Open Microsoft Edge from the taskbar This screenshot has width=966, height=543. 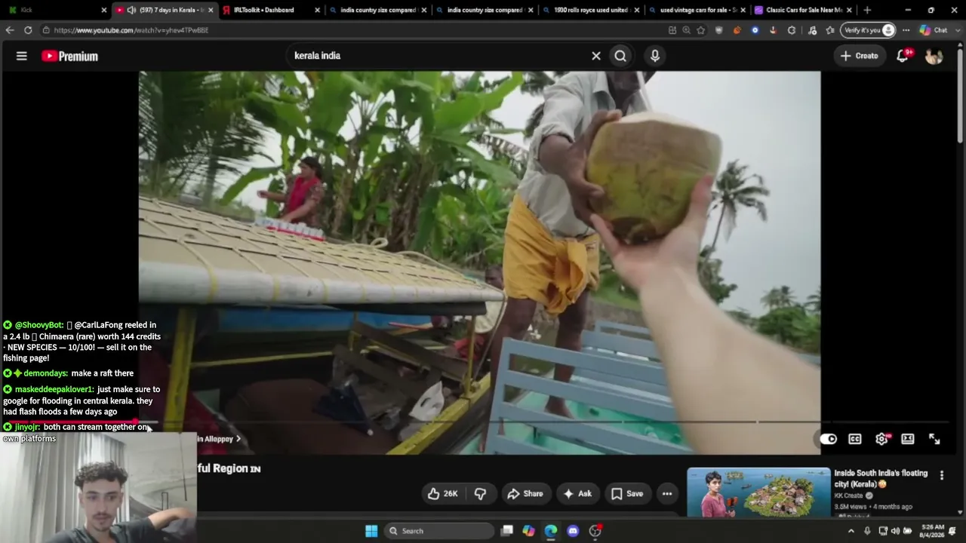(x=551, y=531)
